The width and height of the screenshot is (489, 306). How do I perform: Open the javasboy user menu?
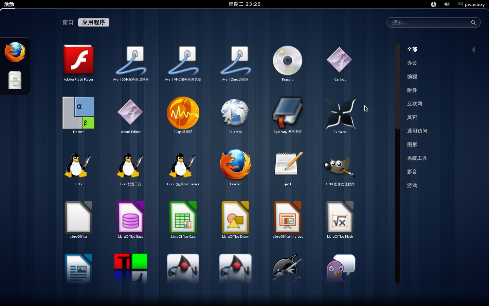pos(471,4)
